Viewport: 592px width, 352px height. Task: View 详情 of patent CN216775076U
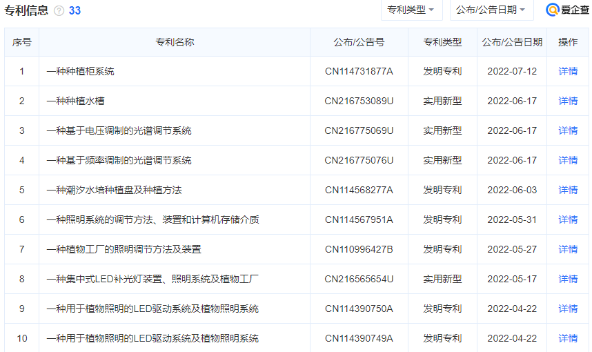(568, 160)
